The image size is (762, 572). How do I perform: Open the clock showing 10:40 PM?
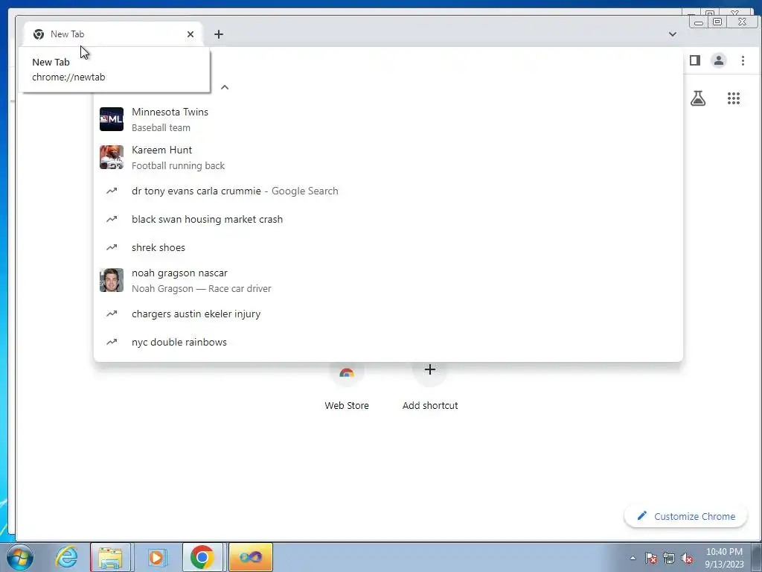(724, 558)
